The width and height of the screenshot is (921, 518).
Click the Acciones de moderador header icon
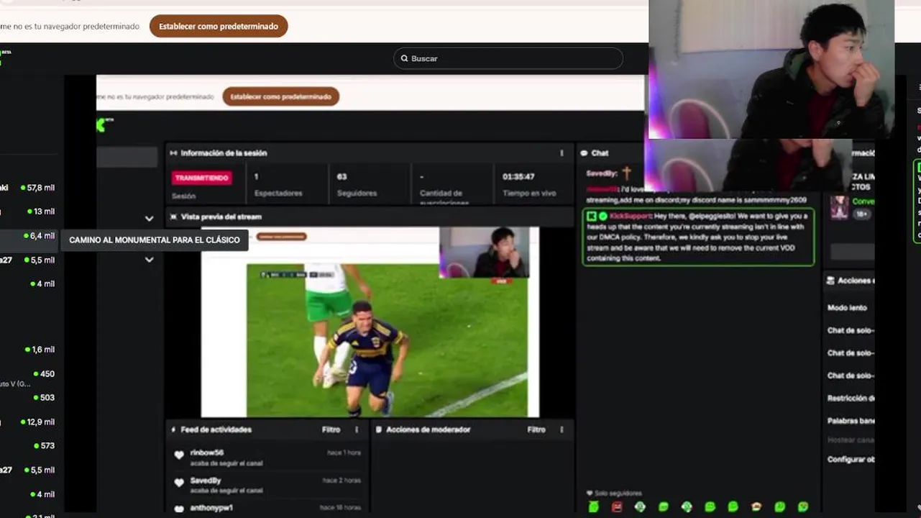(379, 430)
